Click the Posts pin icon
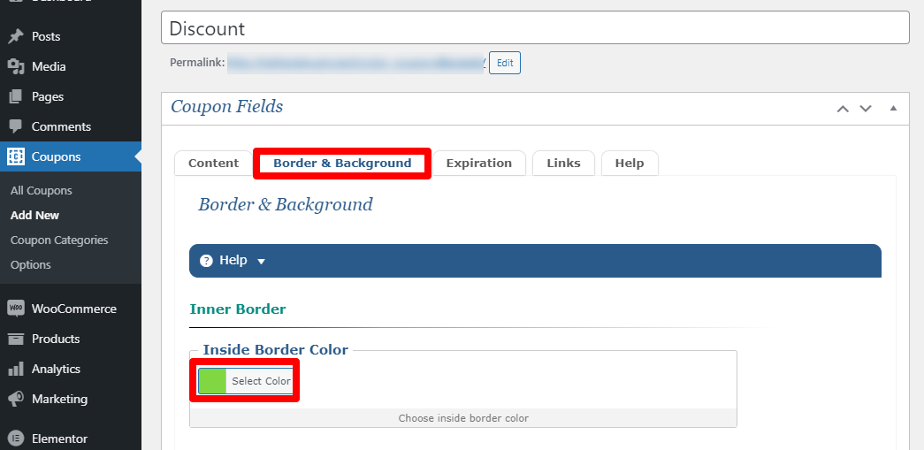Image resolution: width=924 pixels, height=450 pixels. pyautogui.click(x=16, y=36)
